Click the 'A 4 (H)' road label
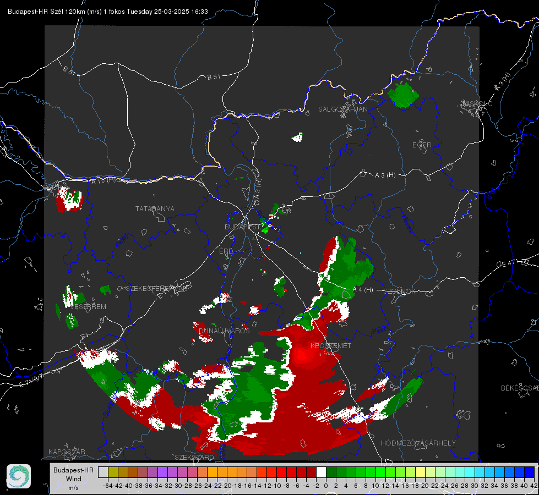 pos(363,290)
